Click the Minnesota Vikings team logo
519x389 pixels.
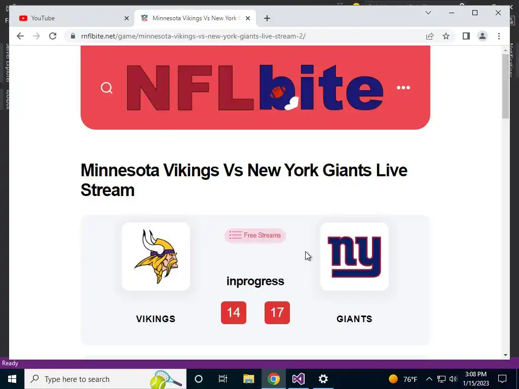coord(156,256)
